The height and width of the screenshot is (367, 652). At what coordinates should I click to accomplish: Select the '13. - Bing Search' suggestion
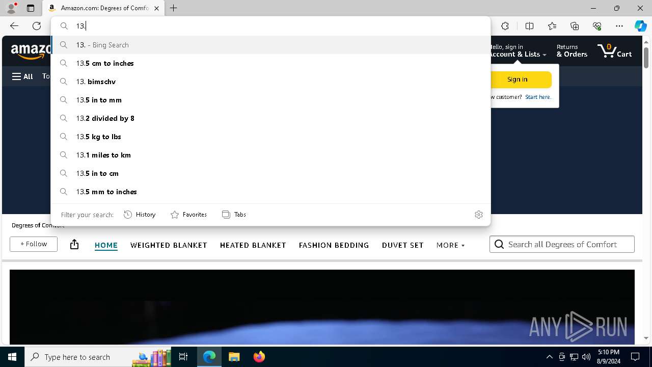click(x=270, y=45)
